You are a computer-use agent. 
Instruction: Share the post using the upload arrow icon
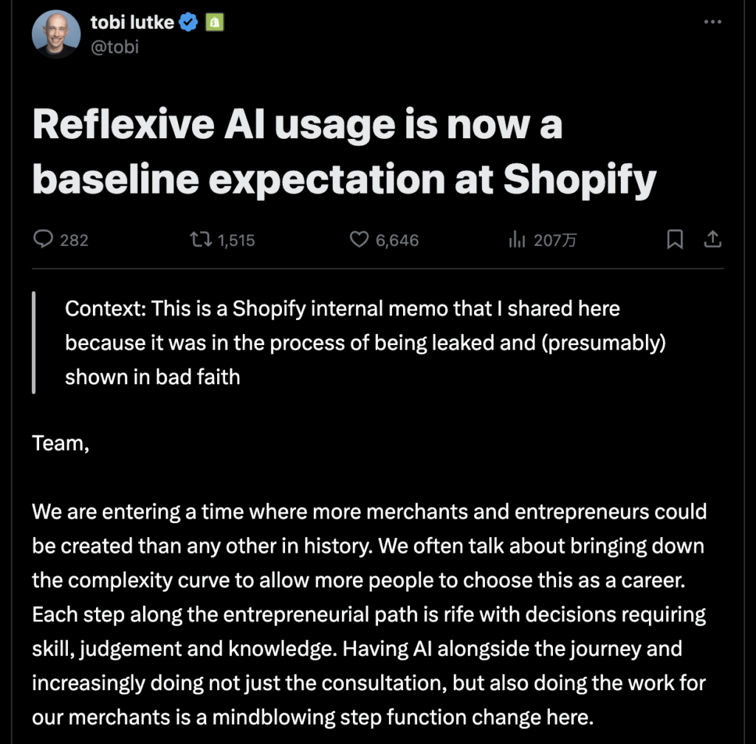tap(712, 239)
